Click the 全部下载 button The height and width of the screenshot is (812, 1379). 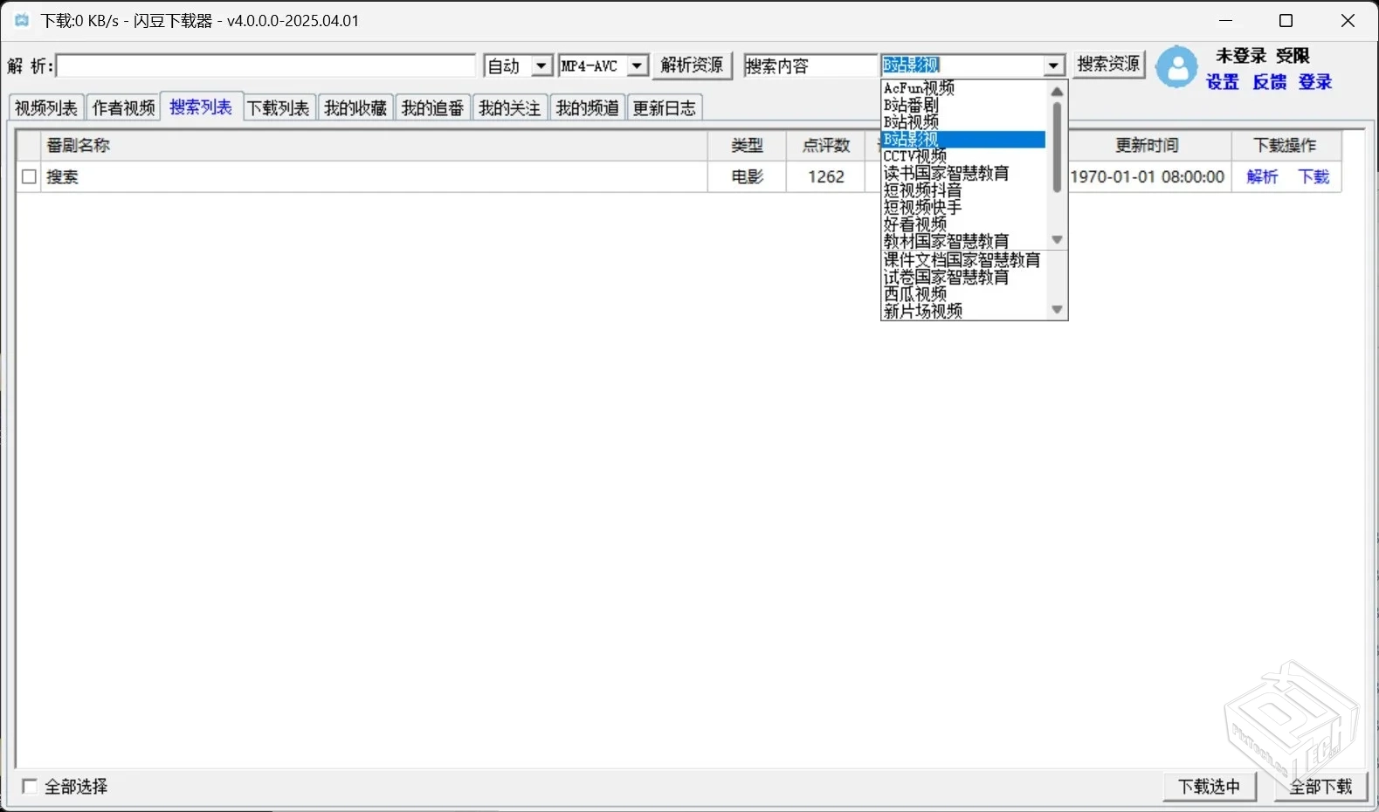[x=1321, y=787]
